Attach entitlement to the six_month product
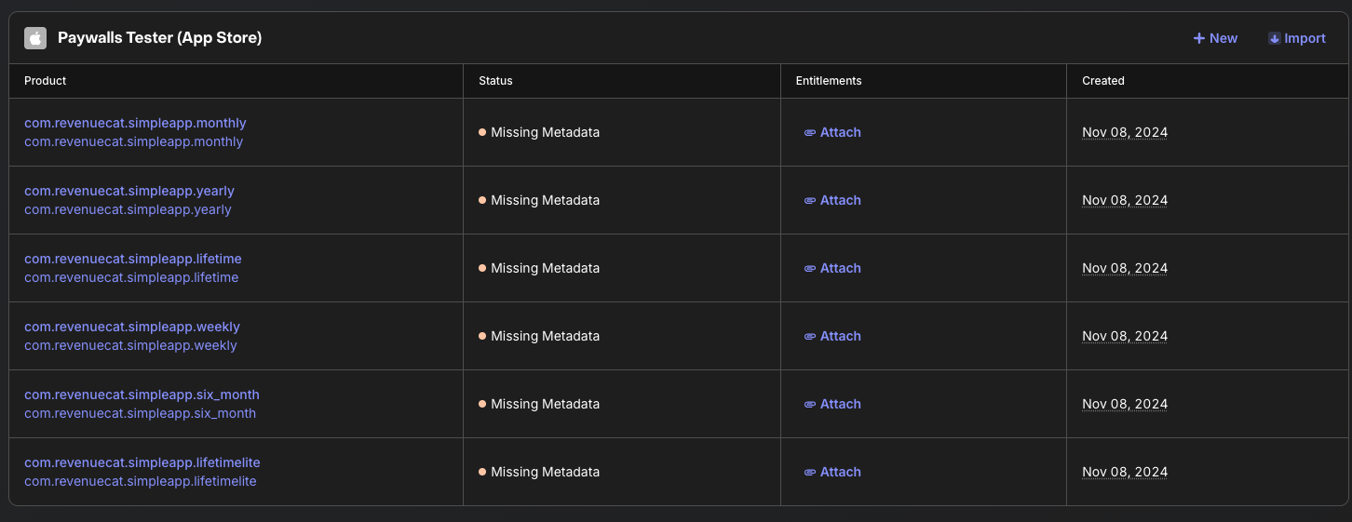 [832, 404]
